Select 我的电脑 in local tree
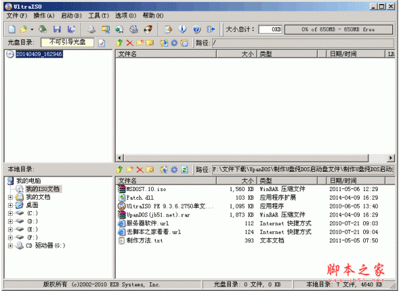The image size is (399, 291). pos(29,181)
